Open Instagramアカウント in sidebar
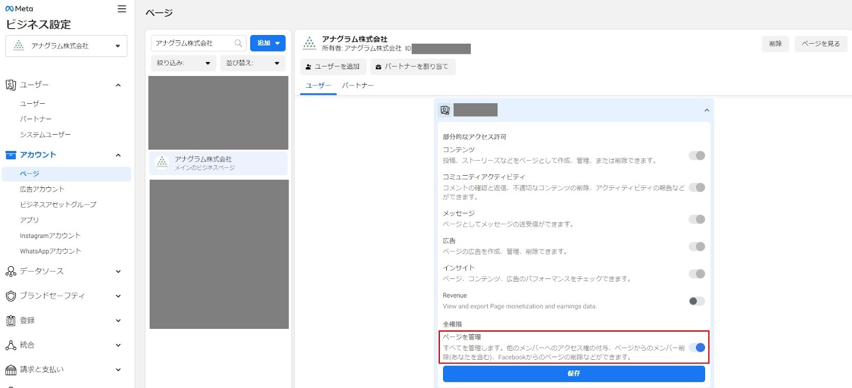Screen dimensions: 852x388 pos(50,236)
